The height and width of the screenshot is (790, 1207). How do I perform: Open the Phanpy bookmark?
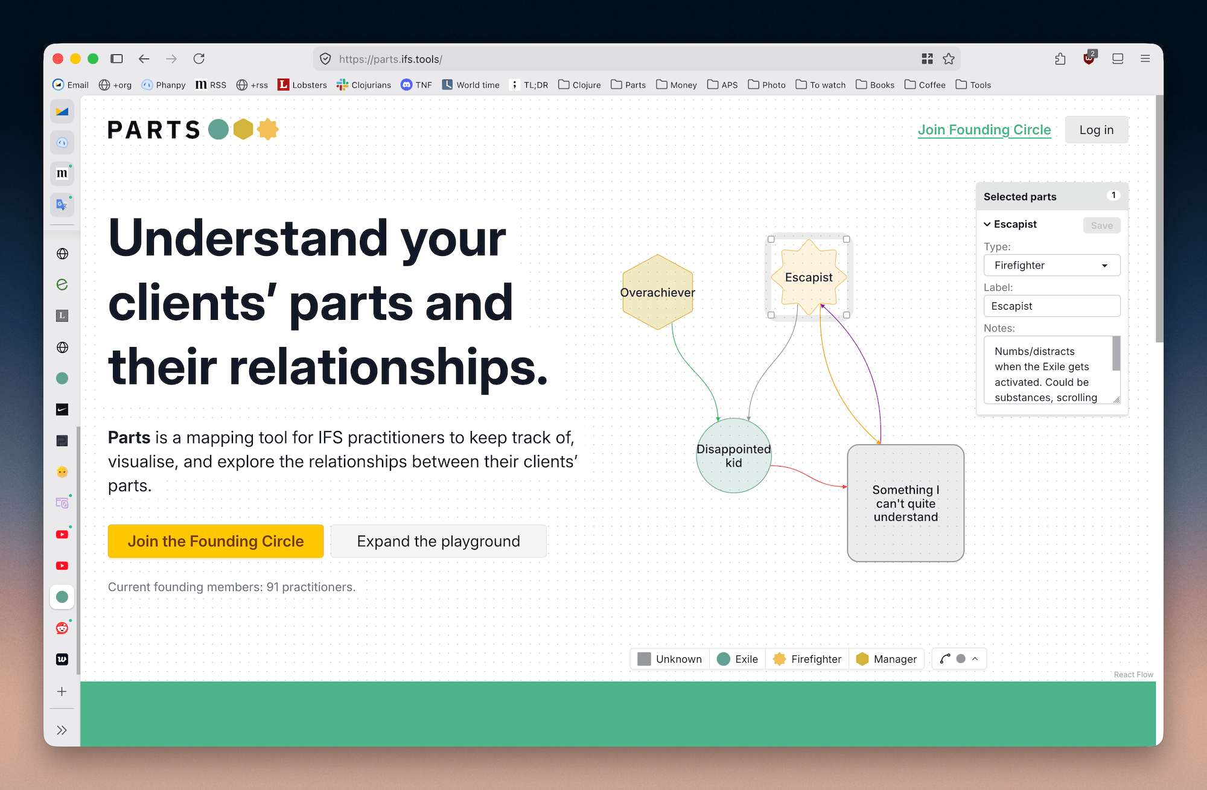pyautogui.click(x=164, y=85)
